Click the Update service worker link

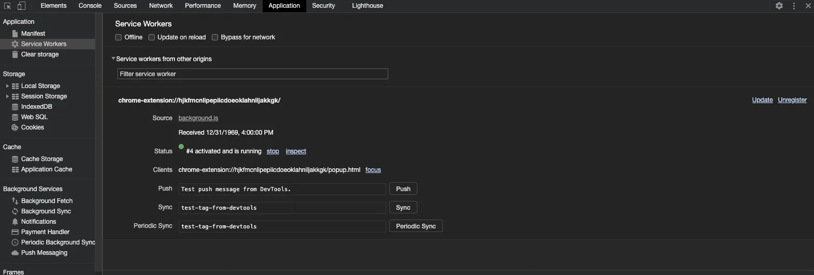(762, 100)
